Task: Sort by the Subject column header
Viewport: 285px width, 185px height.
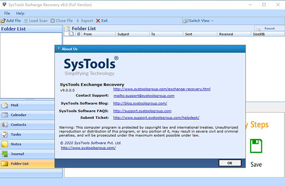Action: 133,34
